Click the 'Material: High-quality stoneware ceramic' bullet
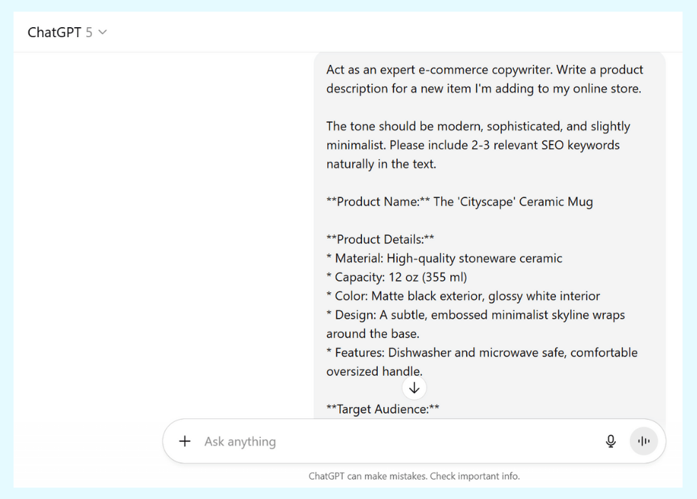This screenshot has width=697, height=499. pyautogui.click(x=445, y=258)
